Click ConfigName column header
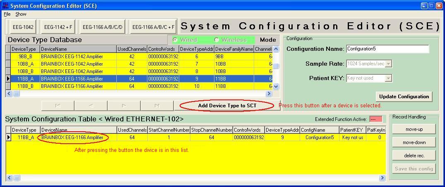 [x=320, y=130]
